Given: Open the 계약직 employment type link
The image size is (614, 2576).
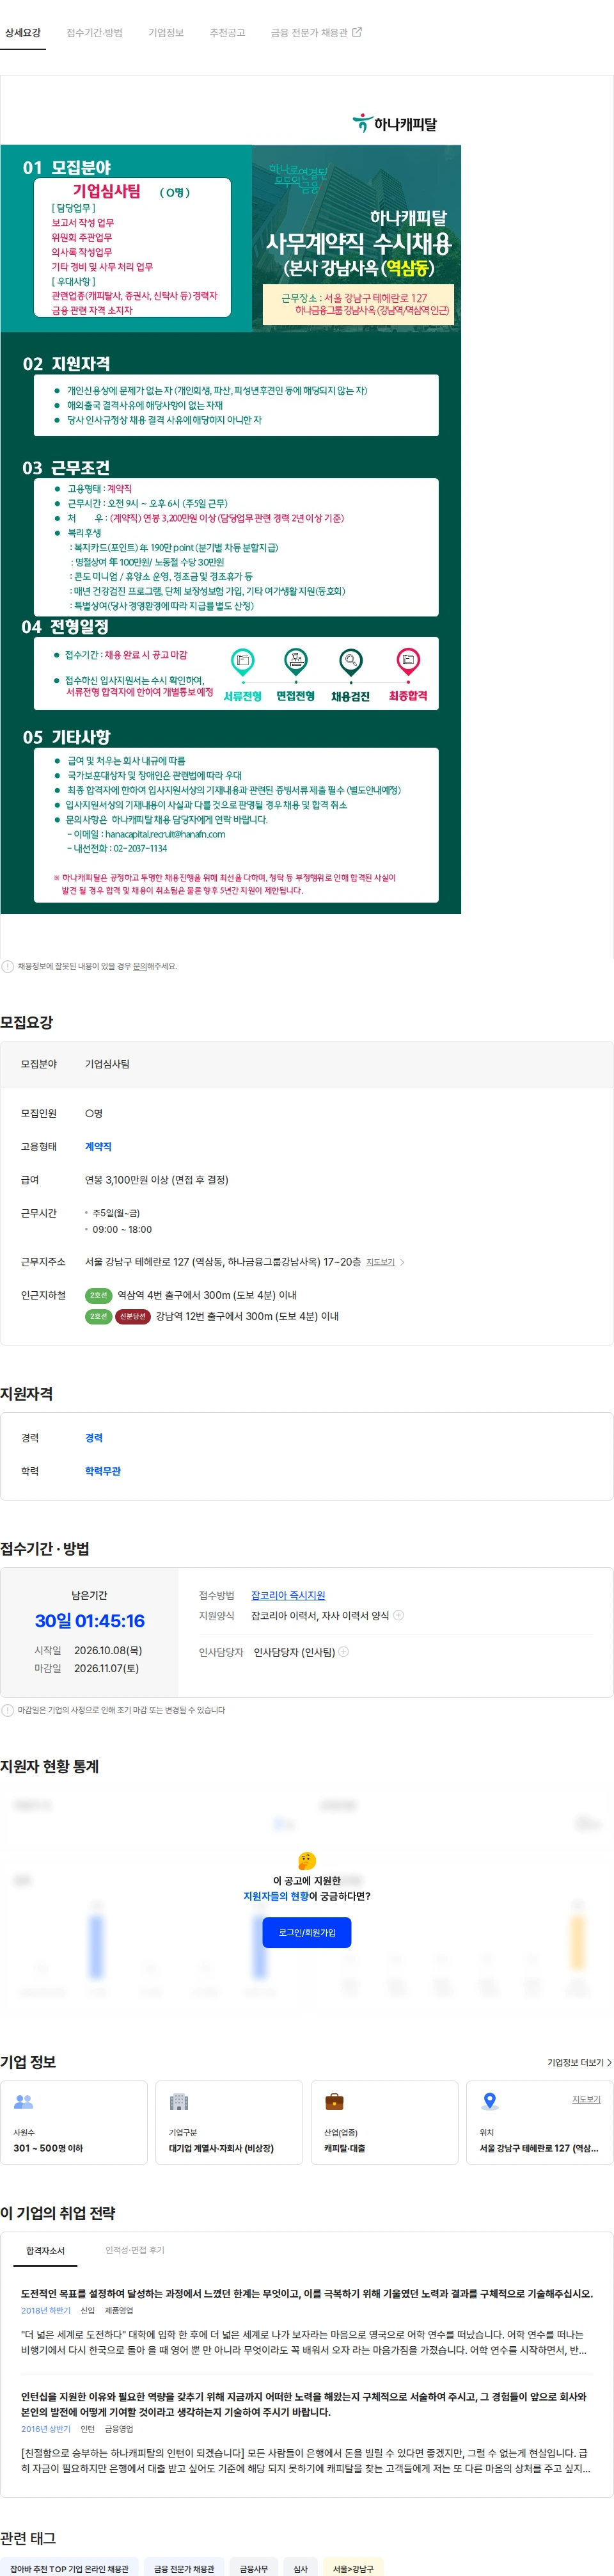Looking at the screenshot, I should [x=98, y=1147].
